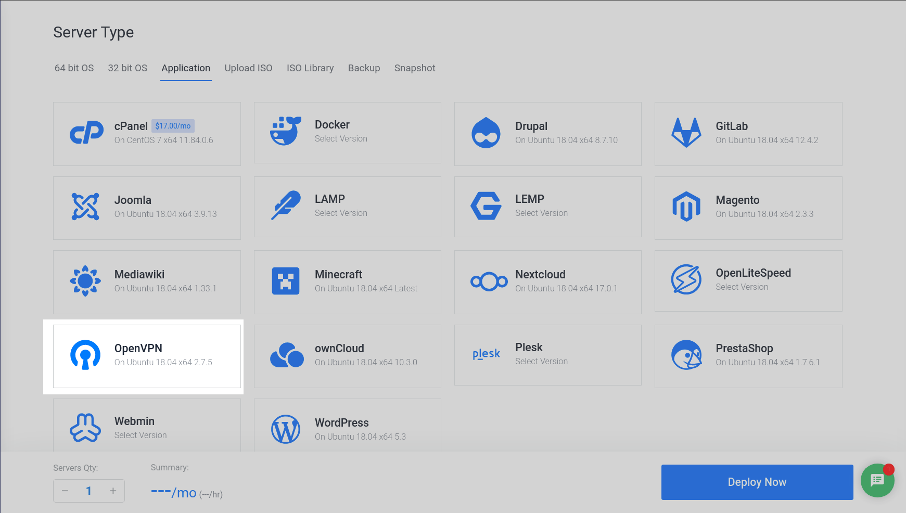Click the OpenLiteSpeed bolt icon

point(686,279)
